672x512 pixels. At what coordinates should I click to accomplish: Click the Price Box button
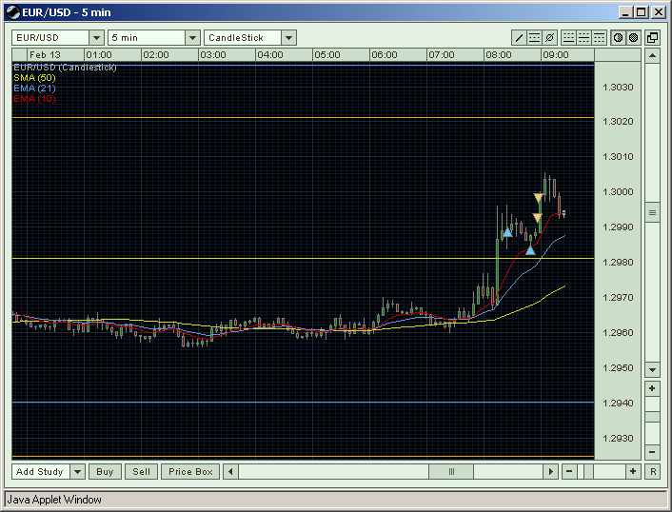190,471
